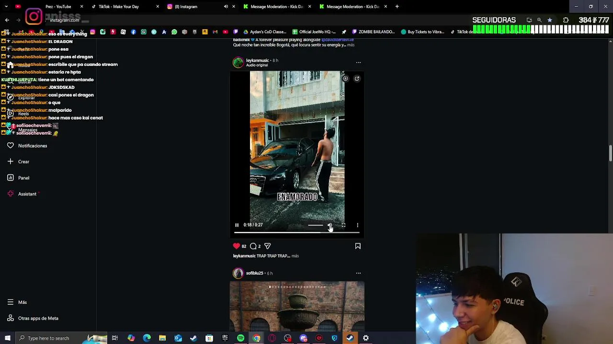Bookmark this page with star icon
The width and height of the screenshot is (613, 344).
tap(549, 20)
